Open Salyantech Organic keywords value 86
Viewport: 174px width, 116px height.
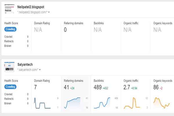(x=156, y=87)
